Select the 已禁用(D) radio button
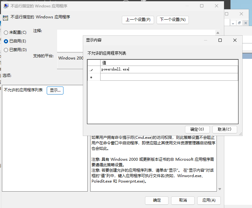Viewport: 252px width, 208px height. [6, 50]
